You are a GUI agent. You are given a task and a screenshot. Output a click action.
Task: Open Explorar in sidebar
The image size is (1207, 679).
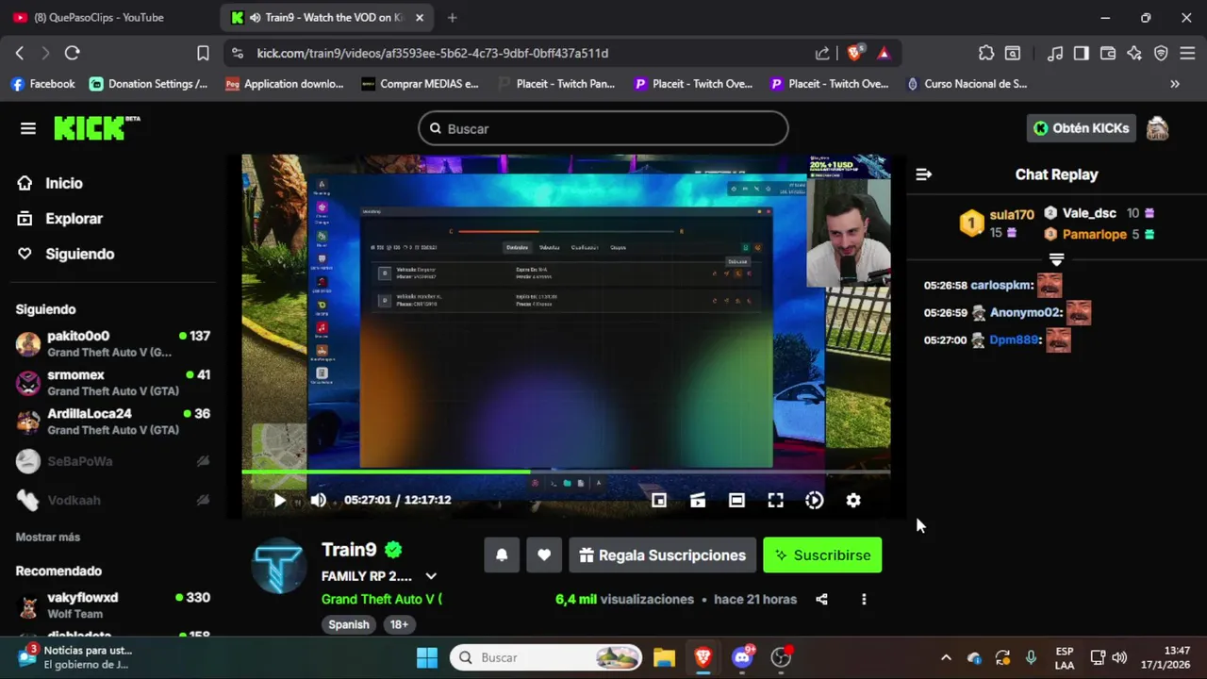pos(59,218)
